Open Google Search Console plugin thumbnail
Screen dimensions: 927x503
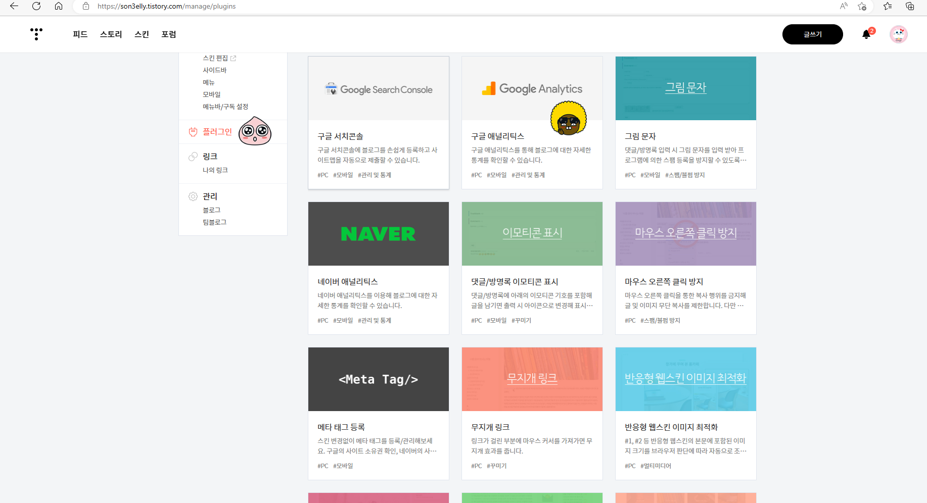(x=379, y=88)
